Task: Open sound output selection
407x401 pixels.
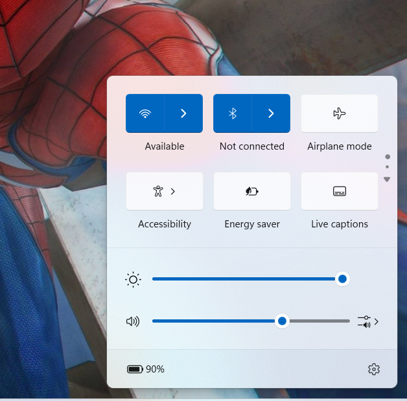Action: pos(368,321)
